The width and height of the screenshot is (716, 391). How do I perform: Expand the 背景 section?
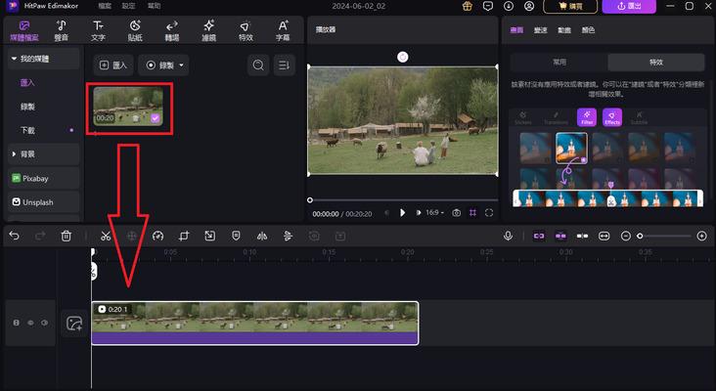(x=43, y=154)
